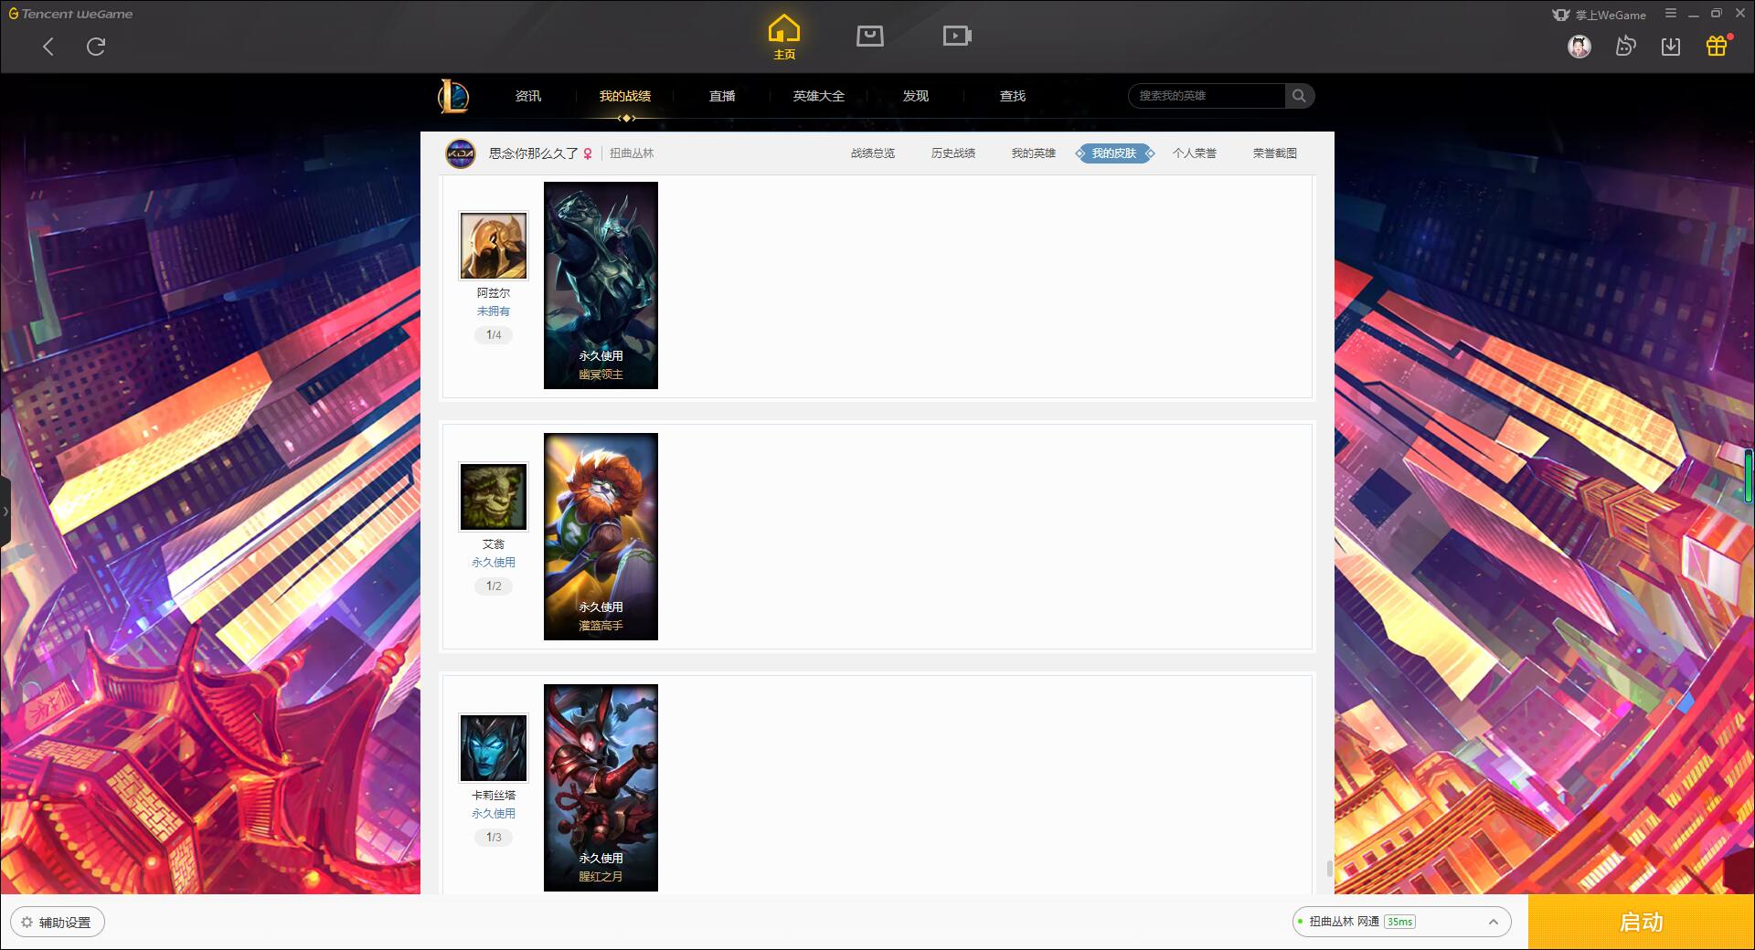Open the 我的战绩 tab
The image size is (1755, 950).
click(625, 96)
